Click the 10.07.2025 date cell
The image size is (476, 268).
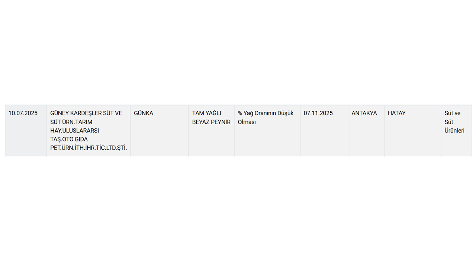[x=26, y=131]
